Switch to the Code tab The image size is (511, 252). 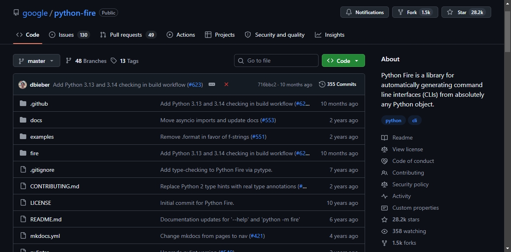(x=27, y=35)
